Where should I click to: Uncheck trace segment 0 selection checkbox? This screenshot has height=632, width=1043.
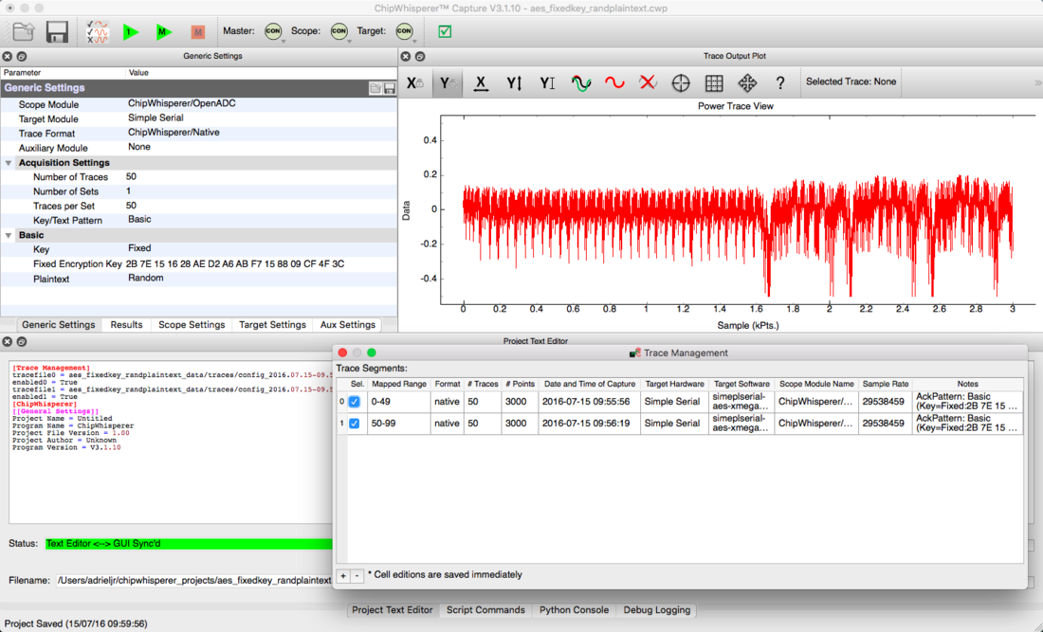(354, 402)
